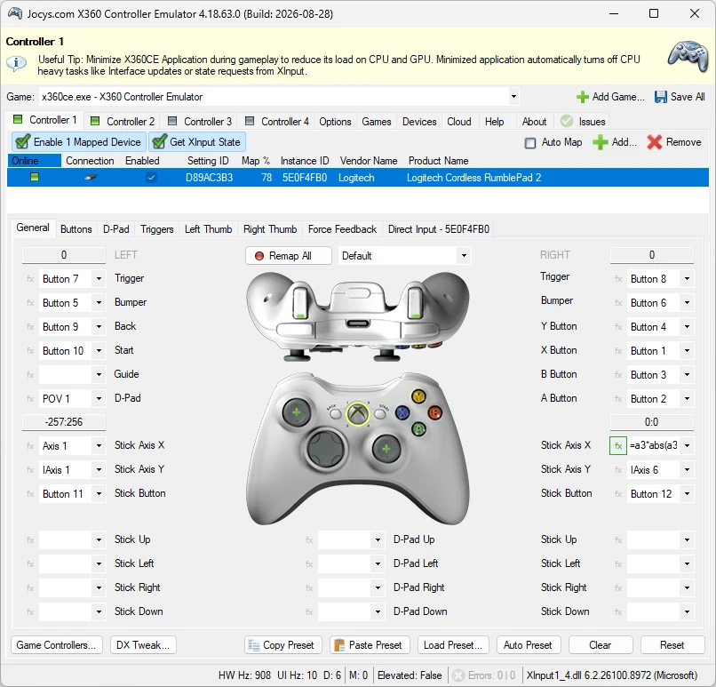Image resolution: width=716 pixels, height=687 pixels.
Task: Click the Copy Preset icon
Action: pos(253,645)
